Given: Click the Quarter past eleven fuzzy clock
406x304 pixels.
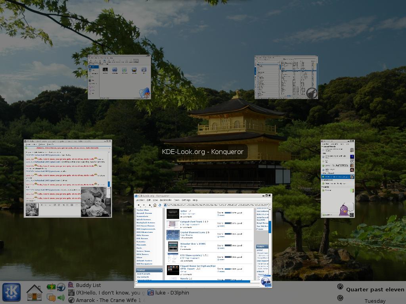Looking at the screenshot, I should coord(375,289).
